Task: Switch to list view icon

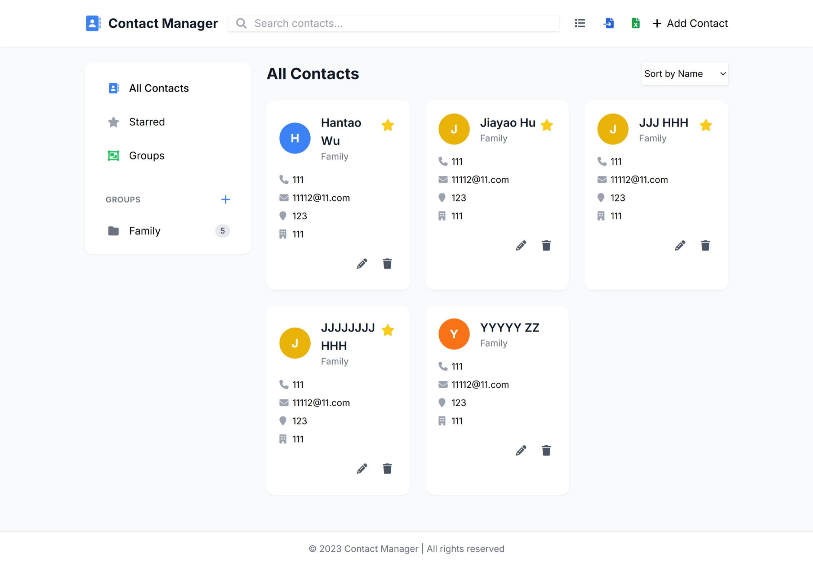Action: (x=580, y=23)
